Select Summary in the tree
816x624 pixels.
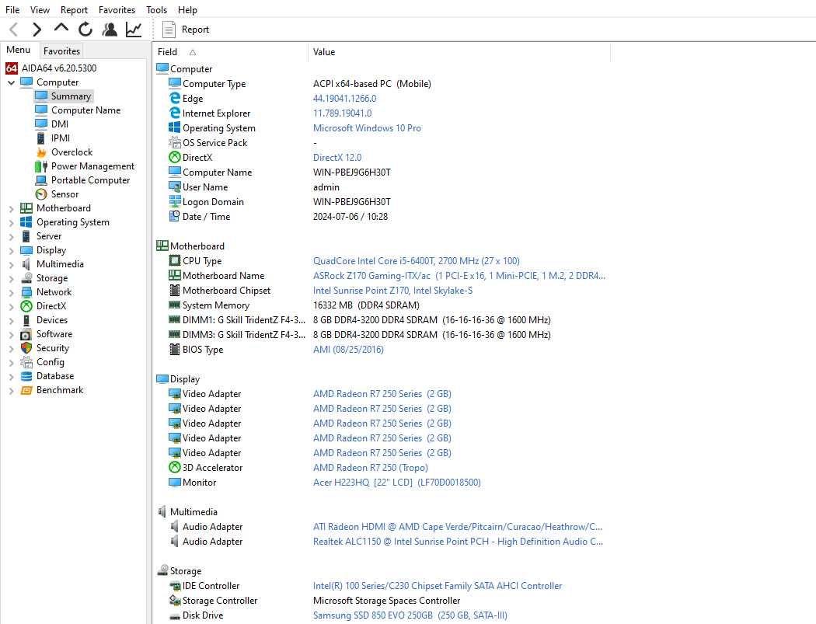point(71,96)
